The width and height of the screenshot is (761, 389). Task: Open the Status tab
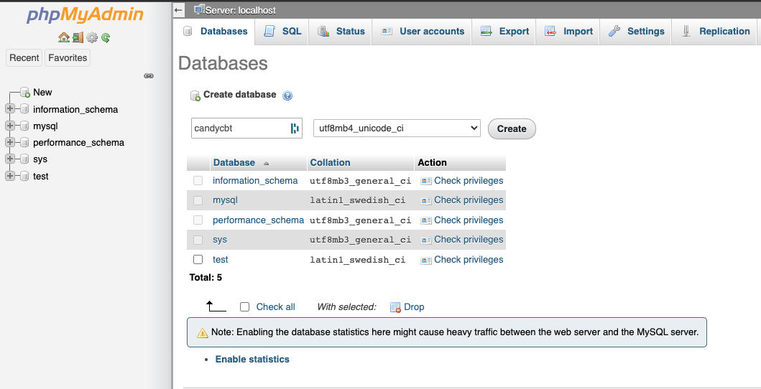tap(341, 32)
